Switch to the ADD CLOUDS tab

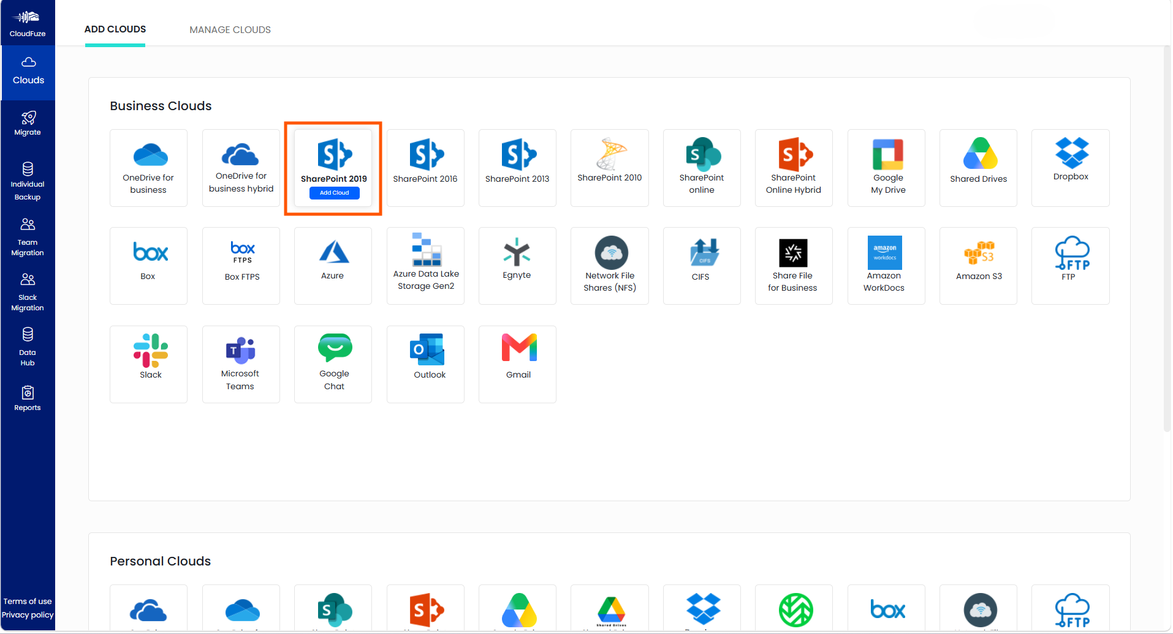(x=115, y=29)
